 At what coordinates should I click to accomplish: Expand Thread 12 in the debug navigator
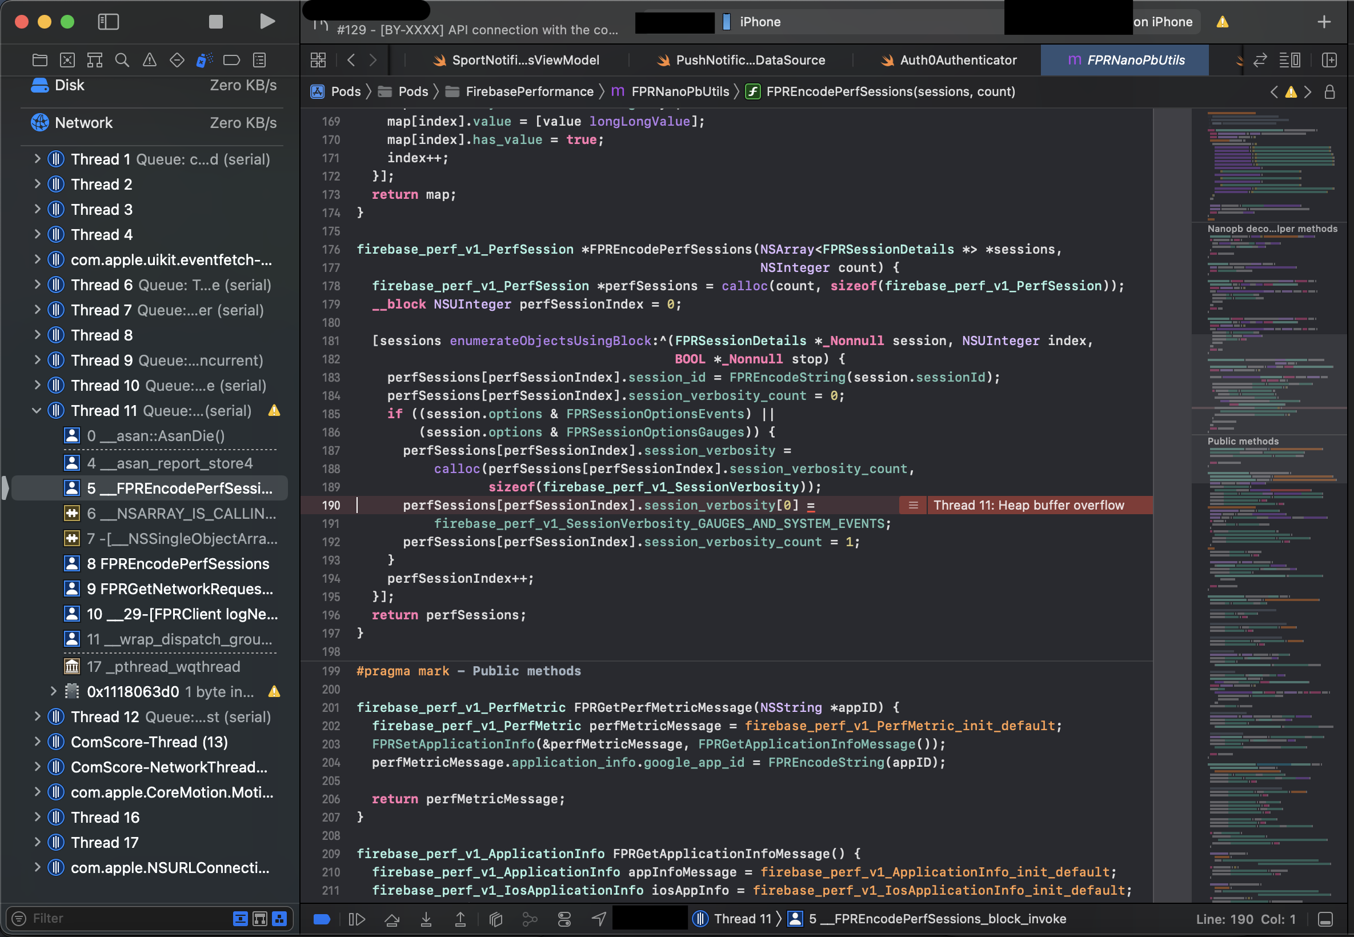pyautogui.click(x=37, y=716)
